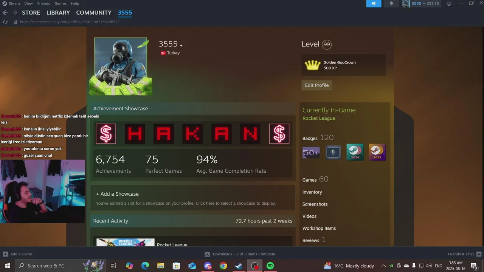The width and height of the screenshot is (484, 272).
Task: Click the H achievement icon
Action: point(135,134)
